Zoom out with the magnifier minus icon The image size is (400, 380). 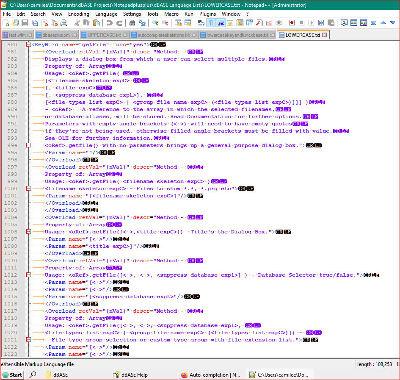[x=165, y=23]
